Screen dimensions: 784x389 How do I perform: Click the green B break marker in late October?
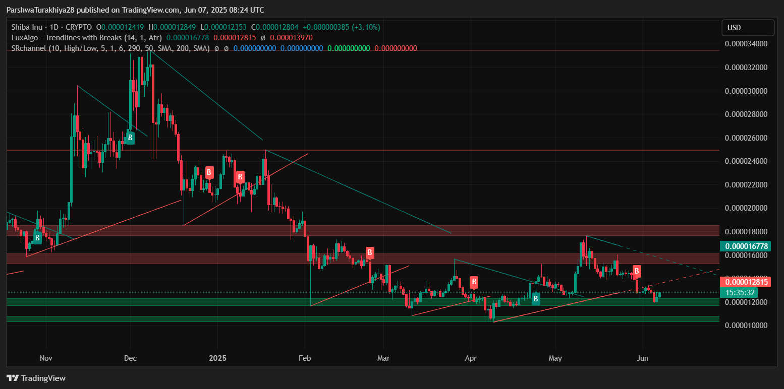[37, 237]
